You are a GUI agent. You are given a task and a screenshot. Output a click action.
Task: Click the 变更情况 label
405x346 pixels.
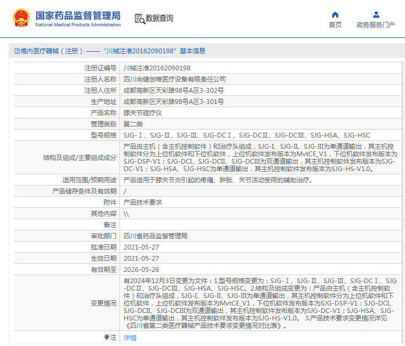104,303
